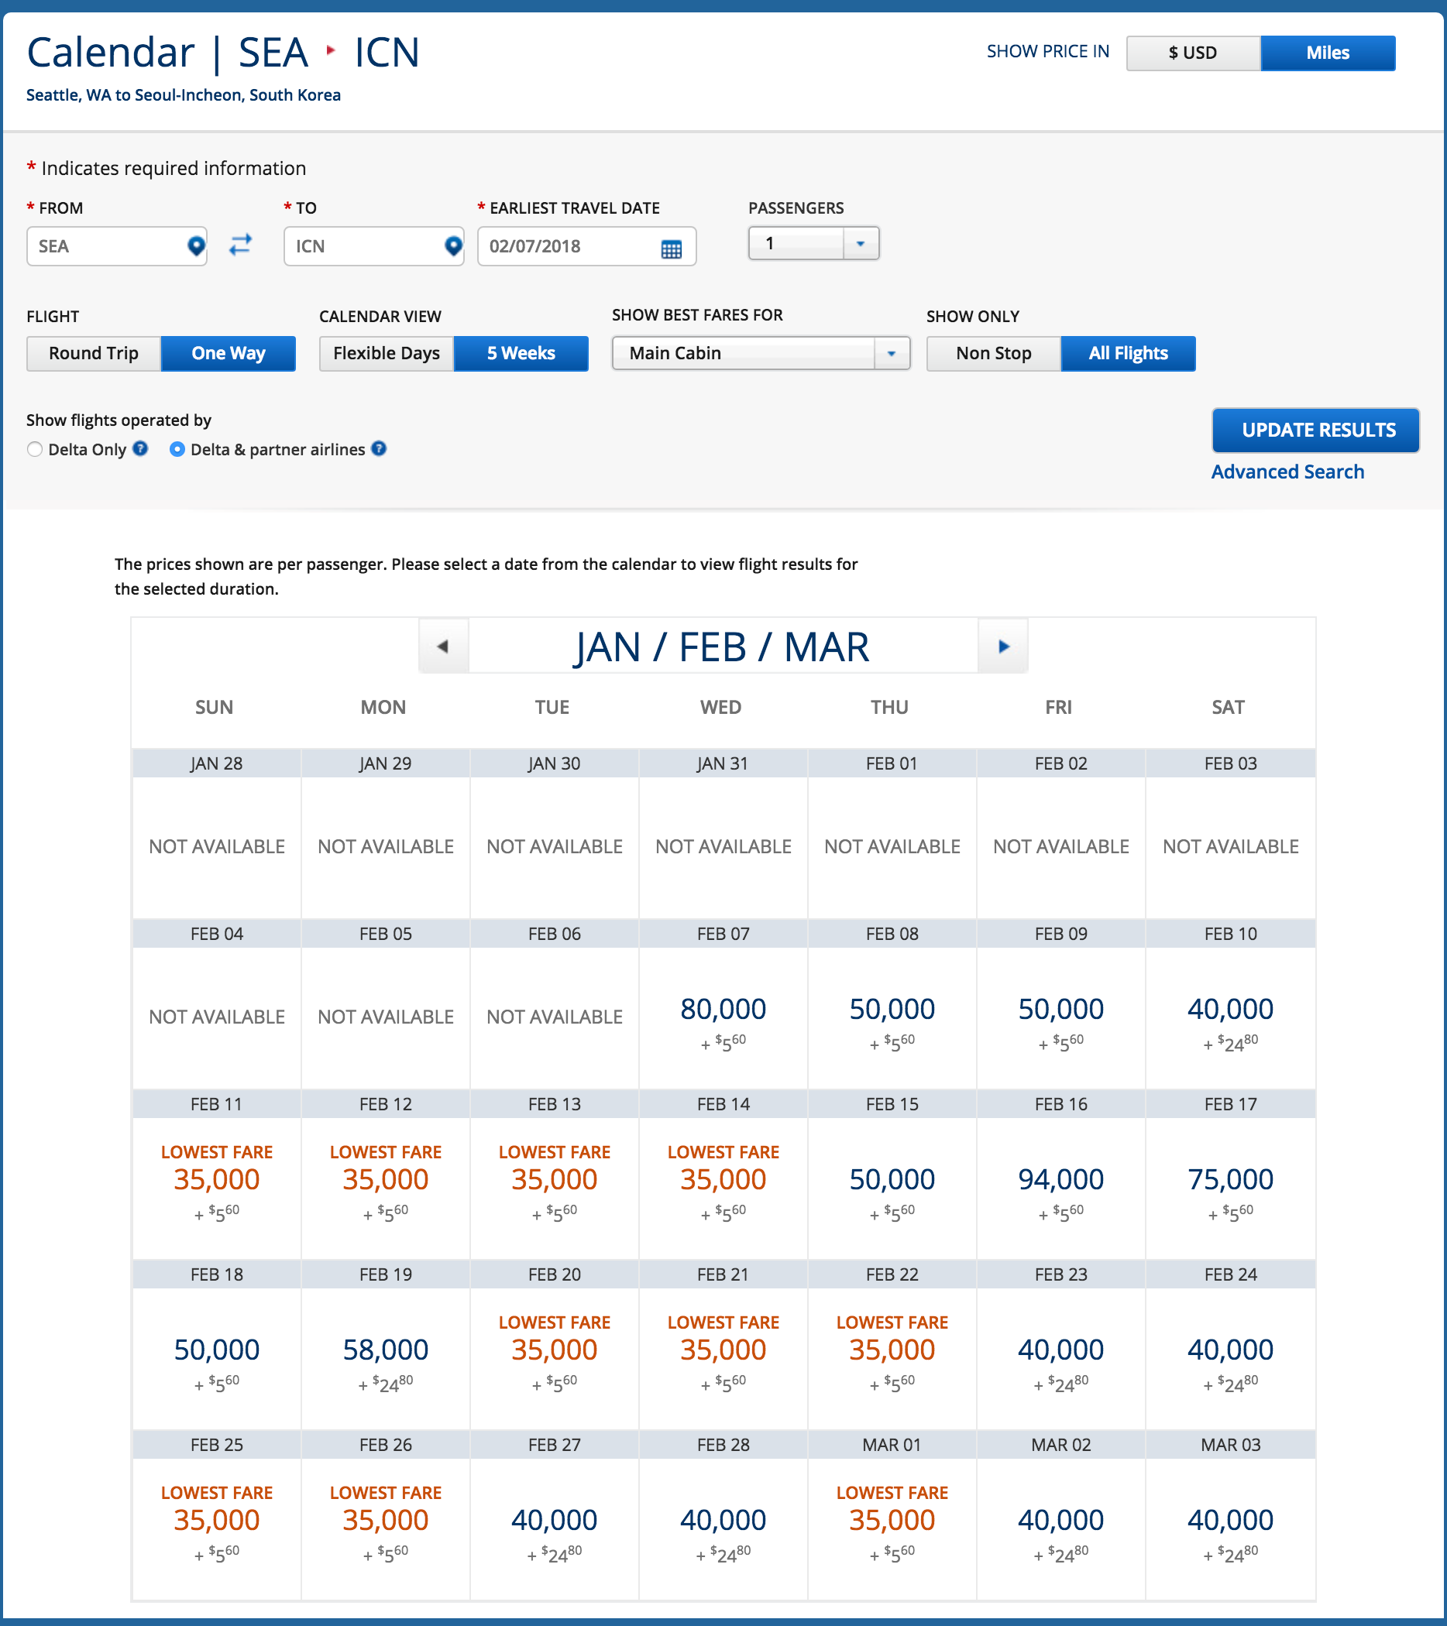Click the location pin in FROM field
This screenshot has height=1626, width=1447.
coord(195,246)
